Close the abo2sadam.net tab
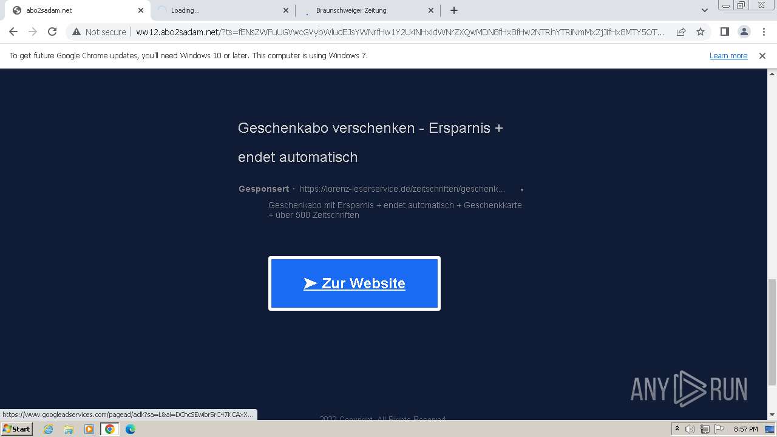777x437 pixels. click(x=141, y=10)
